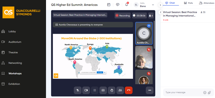The height and width of the screenshot is (98, 215).
Task: Click the muted mic icon on the third tile
Action: [x=149, y=73]
